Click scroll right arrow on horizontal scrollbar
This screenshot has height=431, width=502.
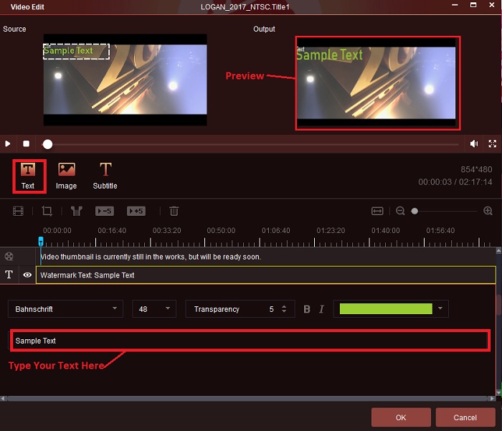coord(493,399)
